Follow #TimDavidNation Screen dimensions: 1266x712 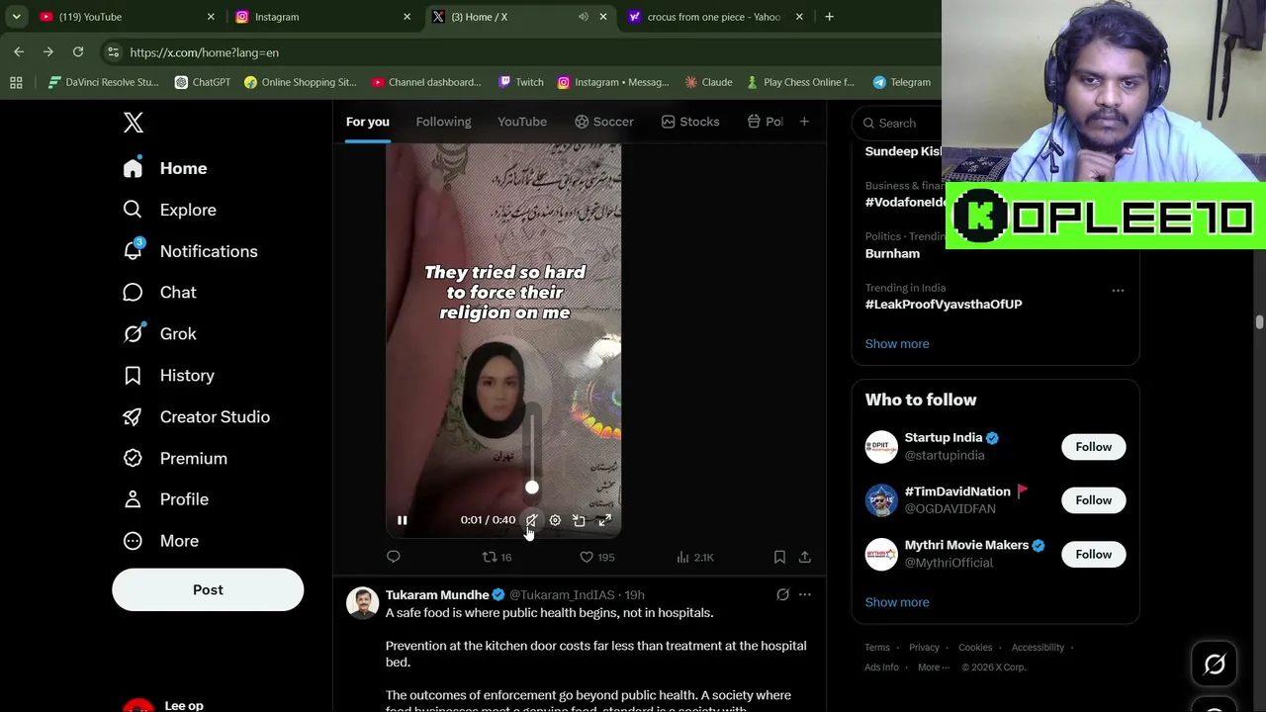click(x=1093, y=500)
